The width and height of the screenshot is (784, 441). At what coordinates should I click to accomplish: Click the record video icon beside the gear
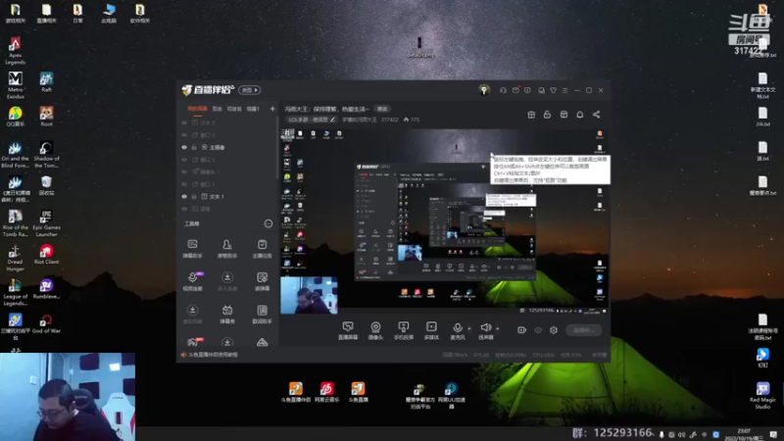point(521,330)
